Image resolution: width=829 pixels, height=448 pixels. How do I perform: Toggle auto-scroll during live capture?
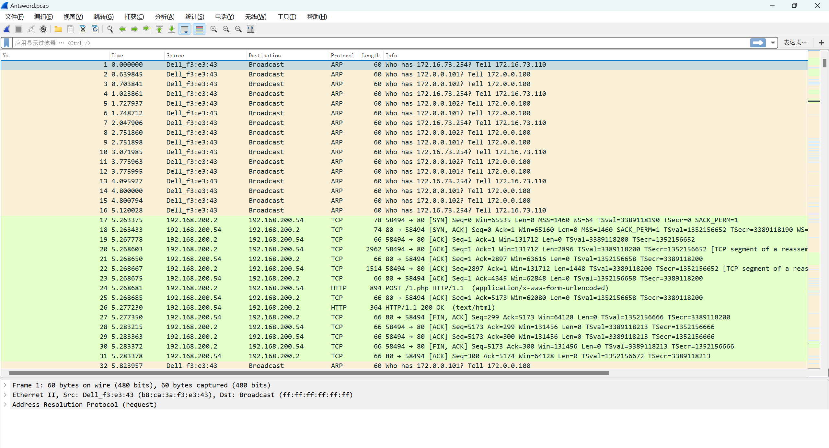coord(185,29)
